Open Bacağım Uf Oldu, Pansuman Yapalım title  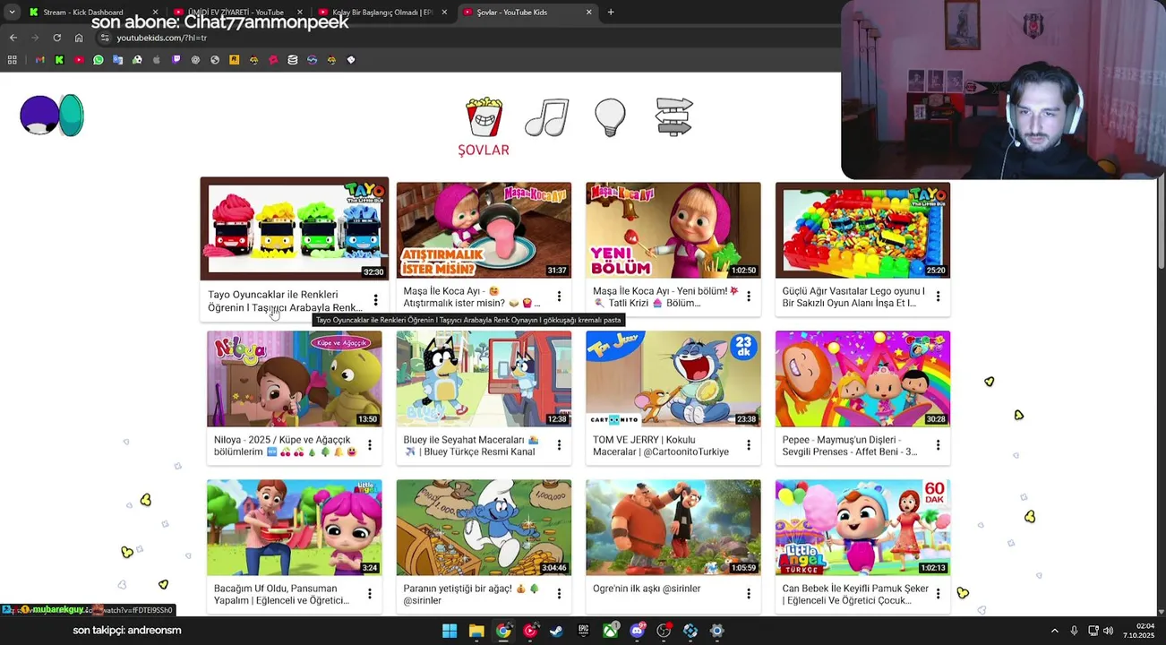point(282,594)
